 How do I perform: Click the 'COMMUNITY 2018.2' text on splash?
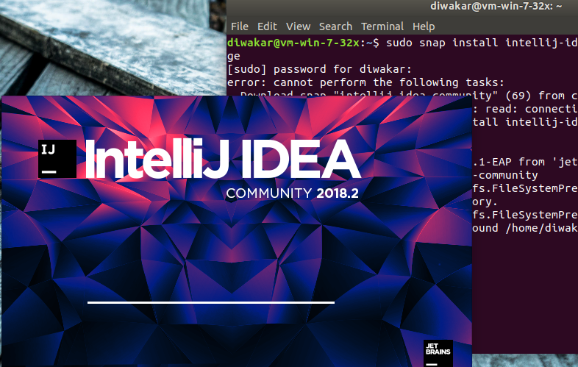(292, 193)
